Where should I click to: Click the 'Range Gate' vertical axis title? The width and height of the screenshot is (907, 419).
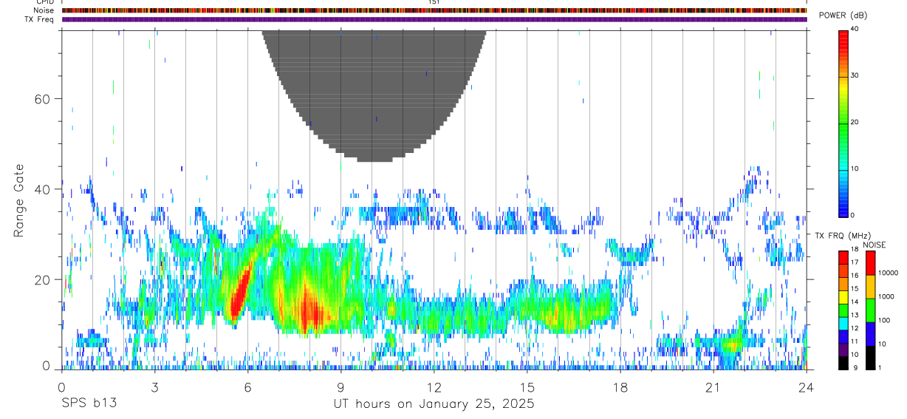19,200
